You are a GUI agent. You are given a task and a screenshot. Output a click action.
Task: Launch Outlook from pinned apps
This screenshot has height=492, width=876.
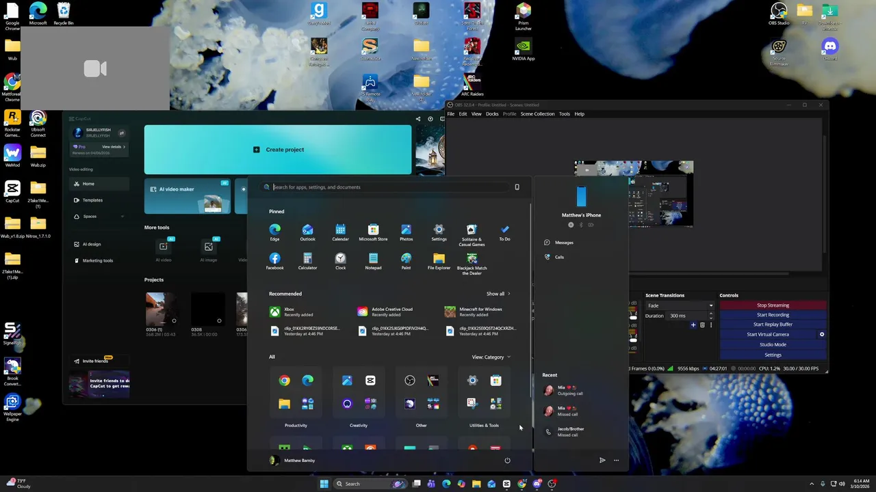coord(307,232)
